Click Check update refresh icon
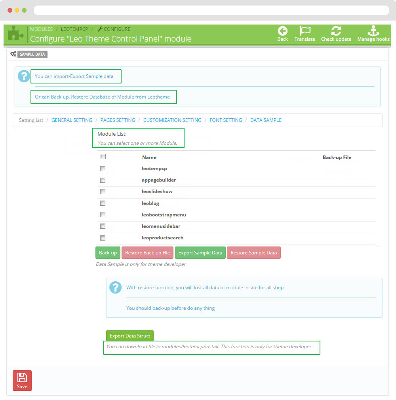The image size is (396, 400). point(336,31)
